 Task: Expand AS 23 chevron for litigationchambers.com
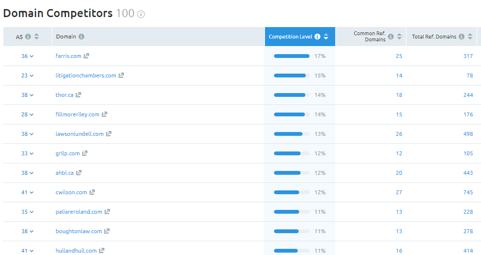(32, 76)
